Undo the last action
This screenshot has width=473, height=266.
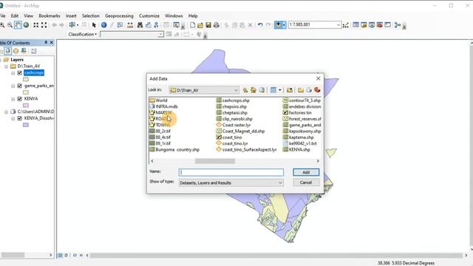coord(260,25)
